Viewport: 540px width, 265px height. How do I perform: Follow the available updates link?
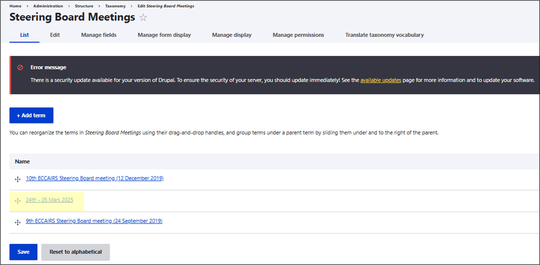click(380, 80)
